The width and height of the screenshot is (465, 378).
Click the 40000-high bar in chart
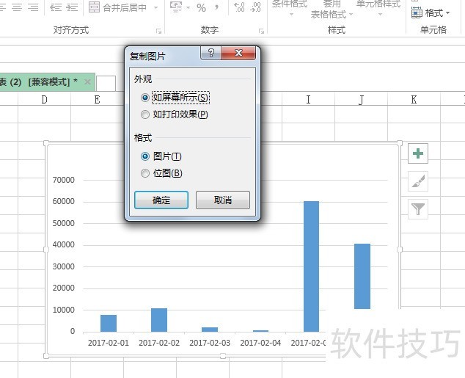click(x=362, y=276)
